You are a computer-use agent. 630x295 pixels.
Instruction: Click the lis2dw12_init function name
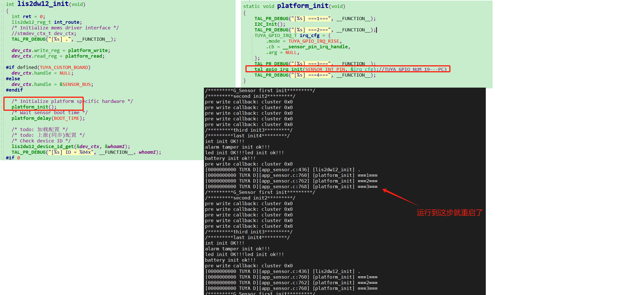pyautogui.click(x=43, y=4)
